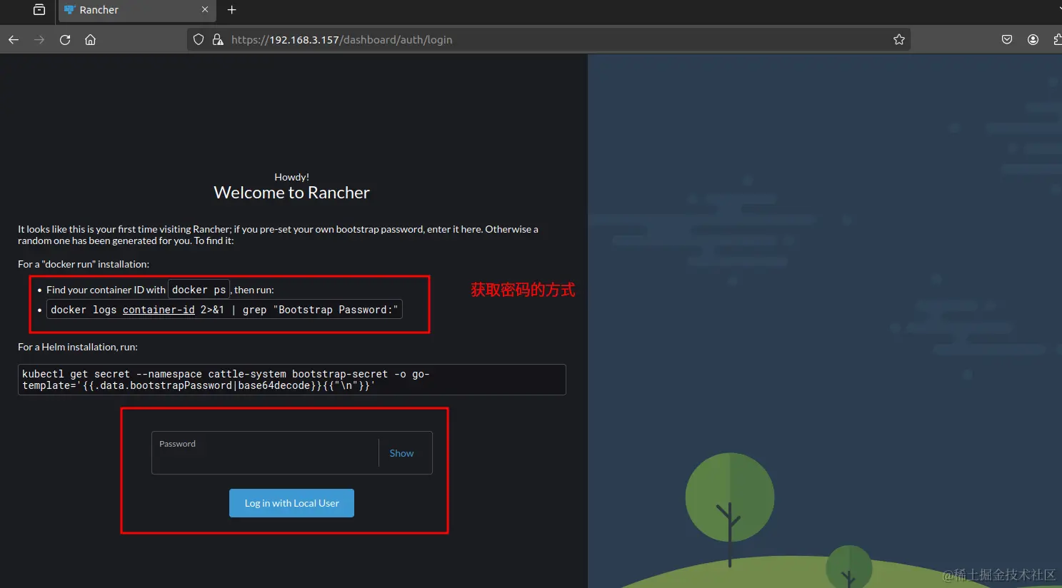Click the tracking protection shield icon
The width and height of the screenshot is (1062, 588).
[x=199, y=40]
